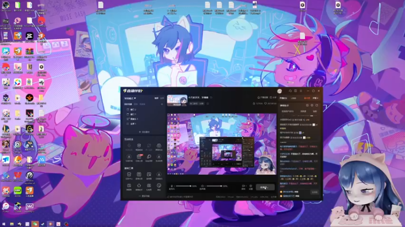Open the green KOOK desktop icon
405x227 pixels.
[18, 191]
